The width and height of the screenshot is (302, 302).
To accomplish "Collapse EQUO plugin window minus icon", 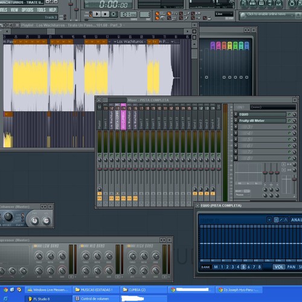I will pos(198,205).
